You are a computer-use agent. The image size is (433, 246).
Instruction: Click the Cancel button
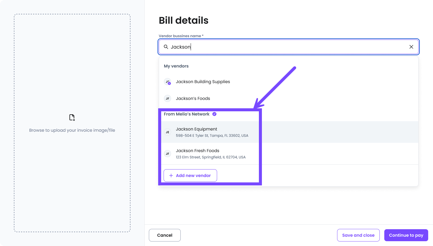pyautogui.click(x=165, y=235)
